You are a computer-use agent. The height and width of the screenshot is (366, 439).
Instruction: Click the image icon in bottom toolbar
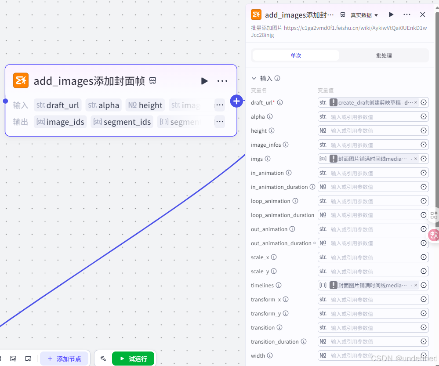[13, 359]
